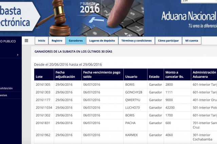
Task: Select user GONCHY28 in the table
Action: pos(134,92)
